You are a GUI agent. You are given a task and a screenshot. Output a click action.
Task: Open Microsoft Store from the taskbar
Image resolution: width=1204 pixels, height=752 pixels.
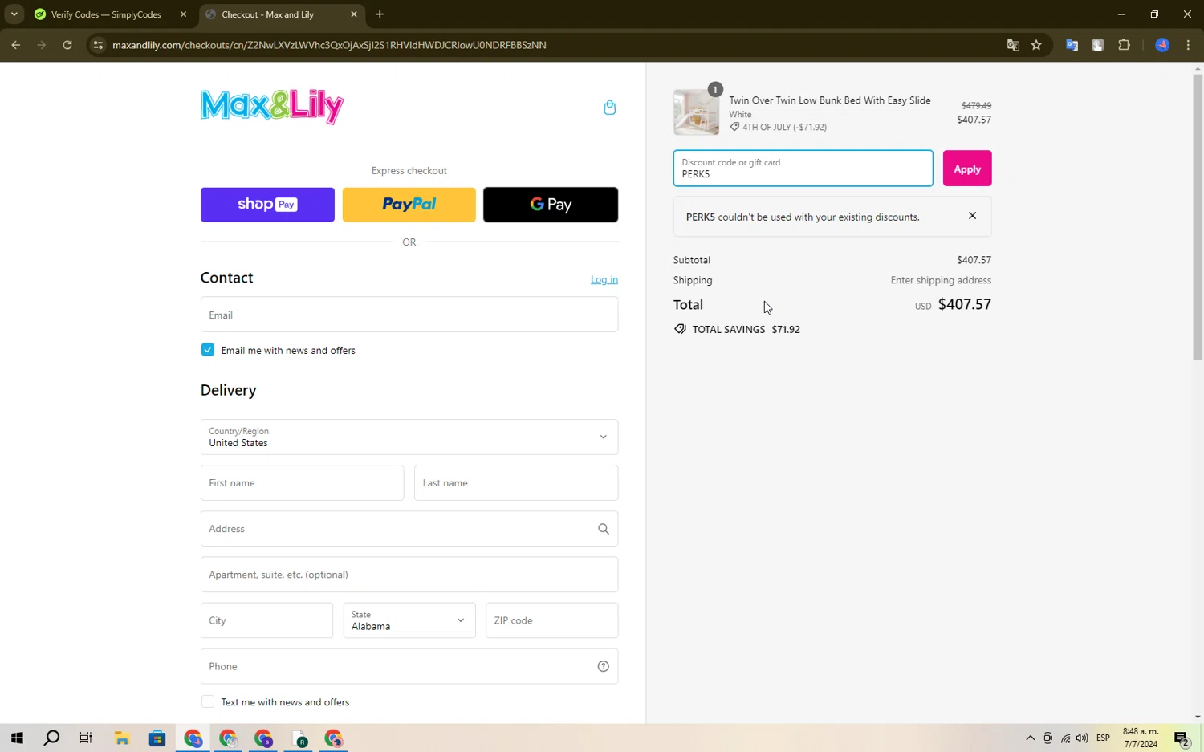(x=157, y=738)
